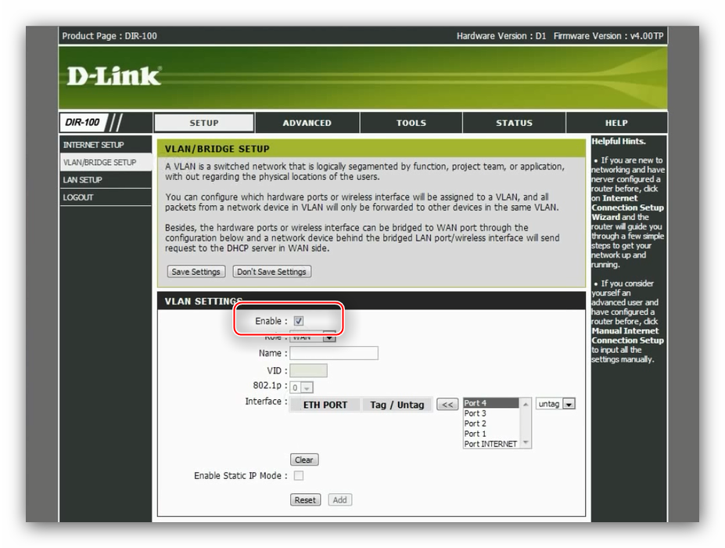The width and height of the screenshot is (725, 548).
Task: Open the 802.1p priority dropdown
Action: [301, 388]
